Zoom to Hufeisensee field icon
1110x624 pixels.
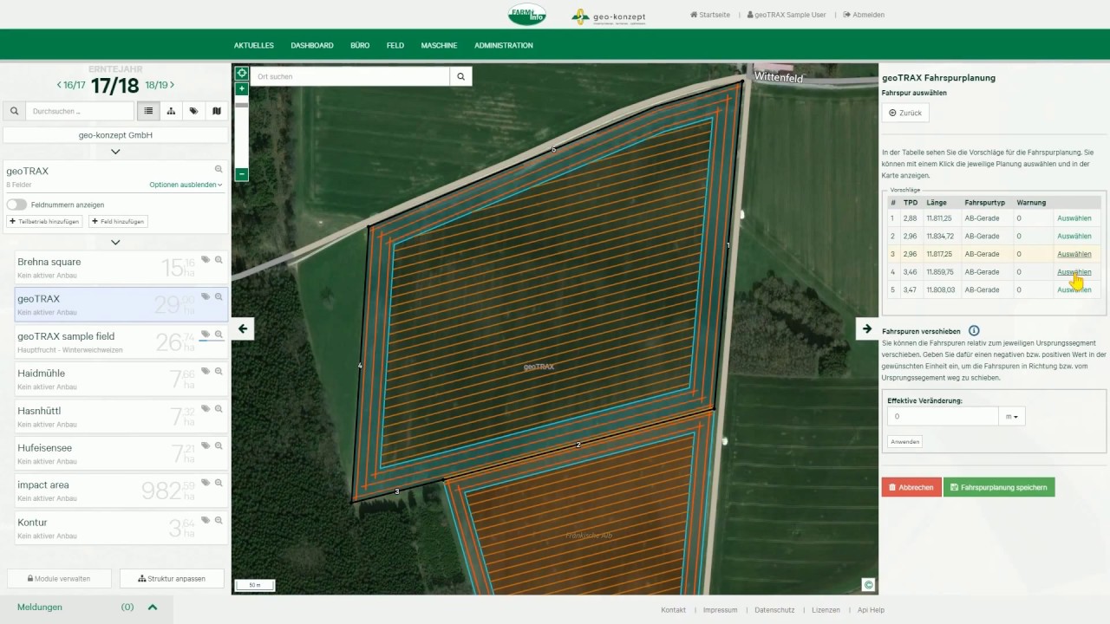pyautogui.click(x=219, y=445)
